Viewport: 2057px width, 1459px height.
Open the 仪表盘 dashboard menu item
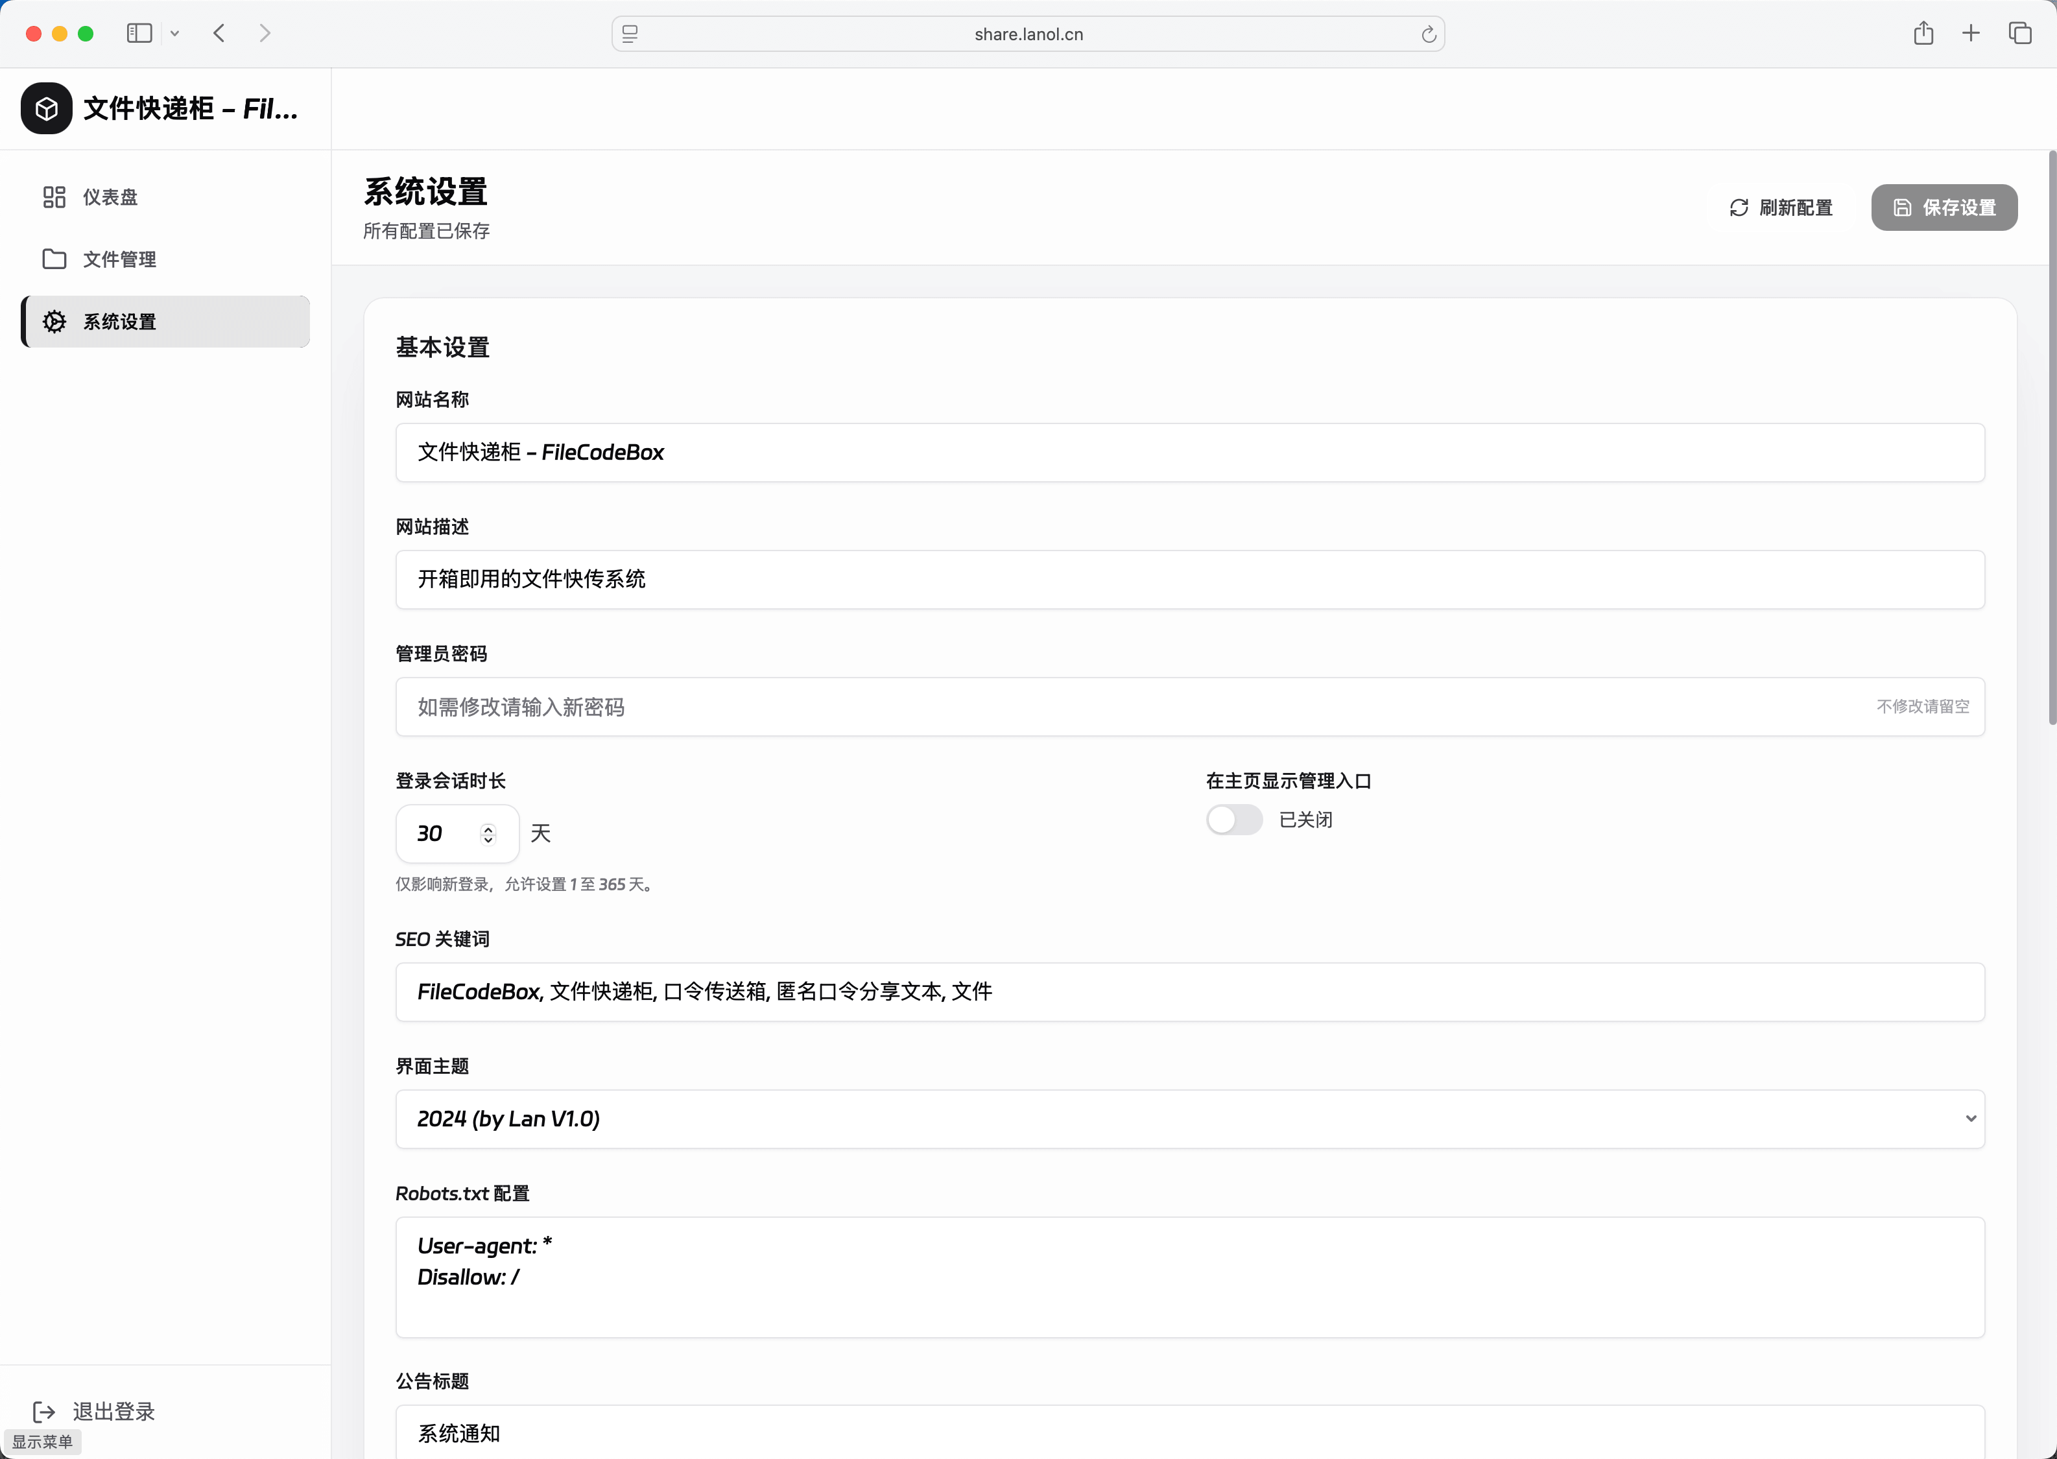pyautogui.click(x=165, y=196)
